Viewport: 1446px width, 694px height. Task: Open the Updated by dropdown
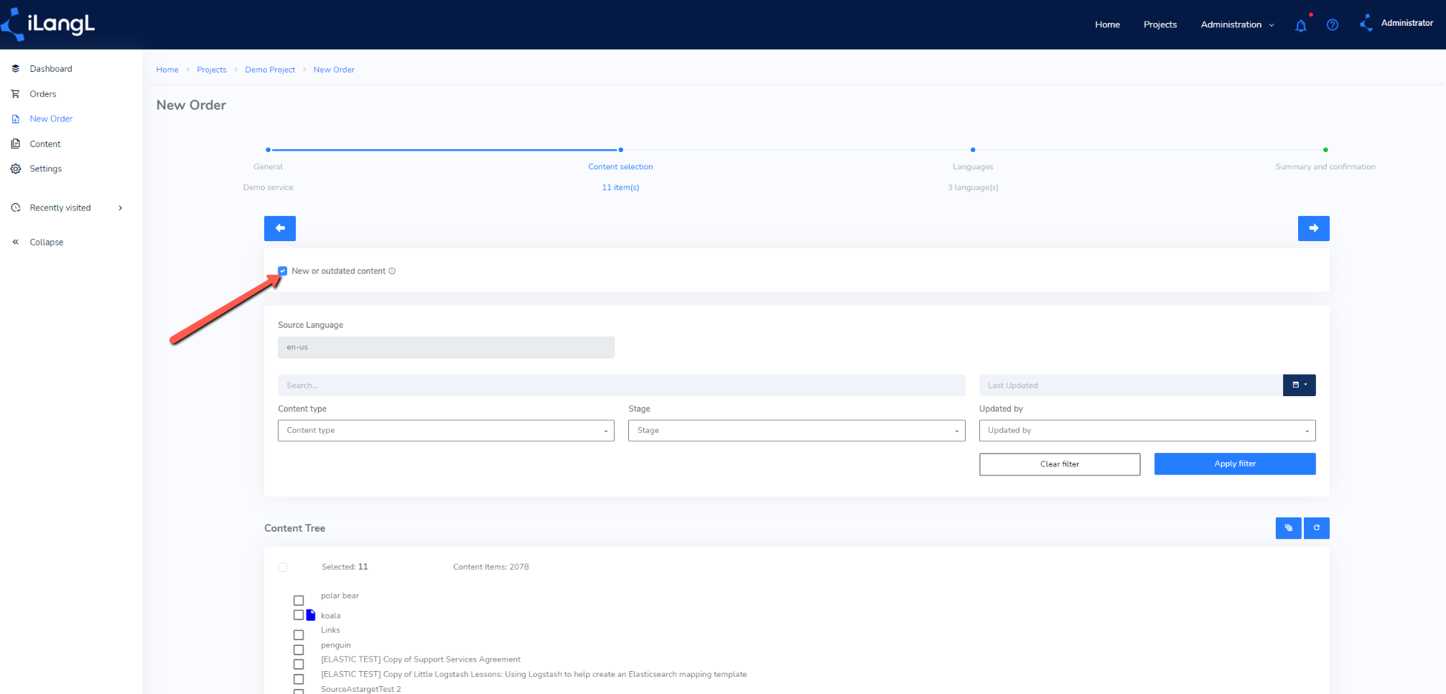point(1147,431)
